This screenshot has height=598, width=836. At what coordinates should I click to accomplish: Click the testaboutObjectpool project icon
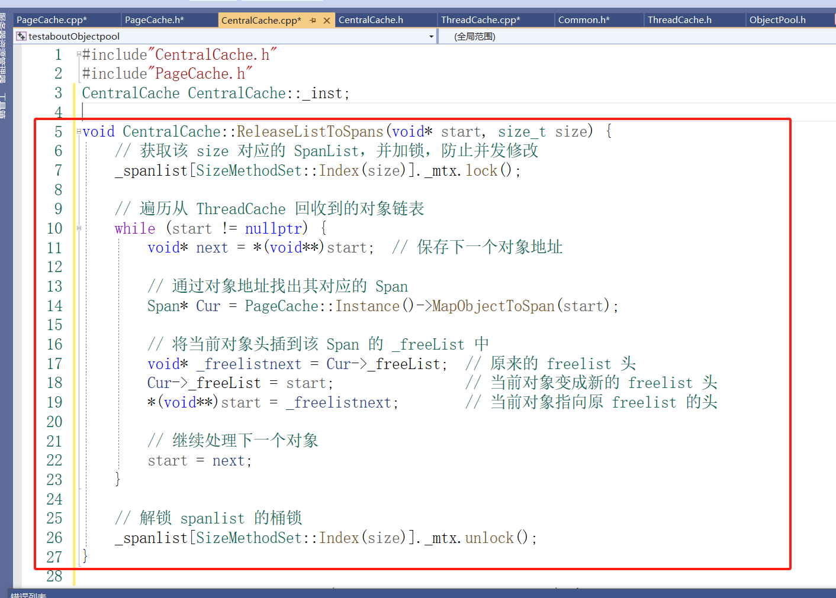point(21,36)
